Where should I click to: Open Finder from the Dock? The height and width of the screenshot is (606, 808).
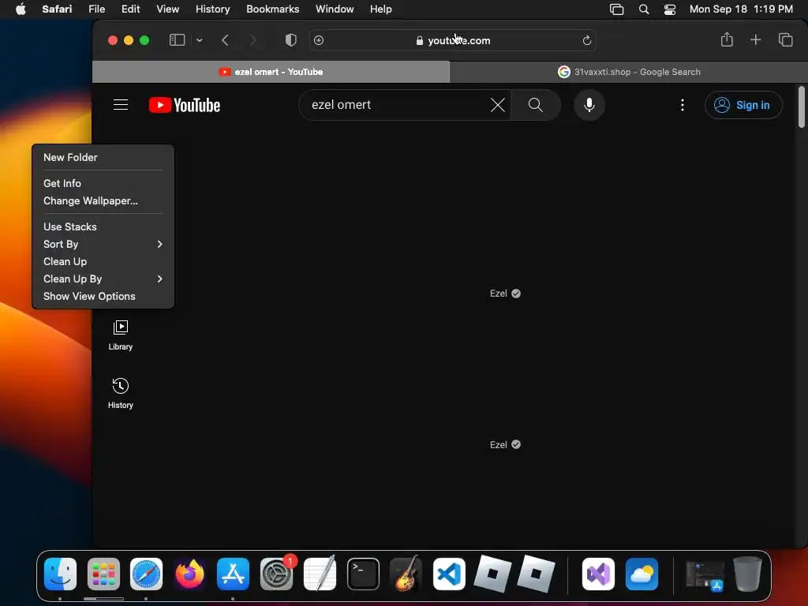[60, 574]
